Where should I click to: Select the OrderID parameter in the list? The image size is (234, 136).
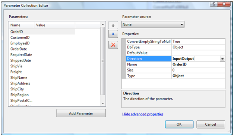(42, 32)
